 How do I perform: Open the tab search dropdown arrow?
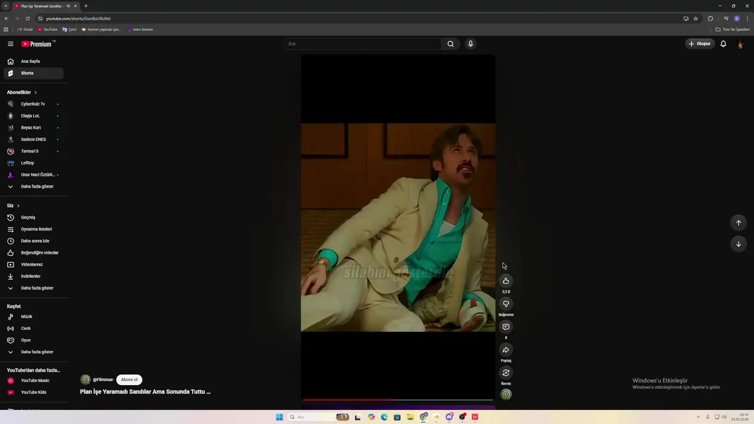[6, 6]
